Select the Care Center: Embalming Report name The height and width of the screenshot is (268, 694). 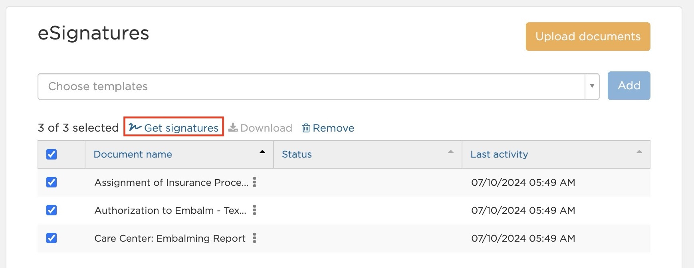pos(170,238)
